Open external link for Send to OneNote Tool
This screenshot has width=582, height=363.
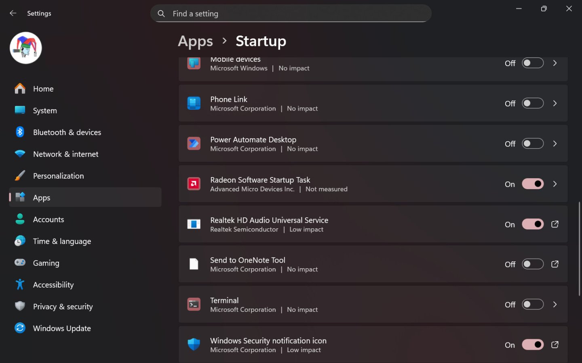coord(555,264)
